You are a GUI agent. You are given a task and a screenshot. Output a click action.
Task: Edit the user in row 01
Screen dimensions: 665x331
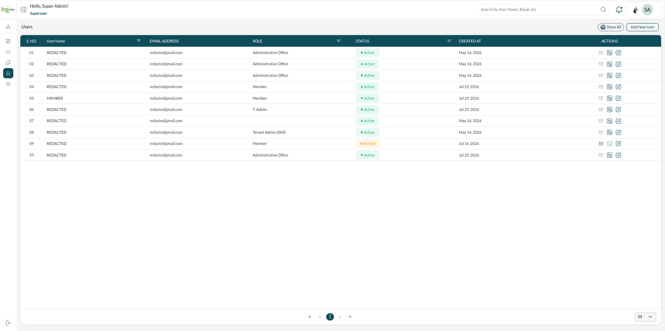coord(618,53)
